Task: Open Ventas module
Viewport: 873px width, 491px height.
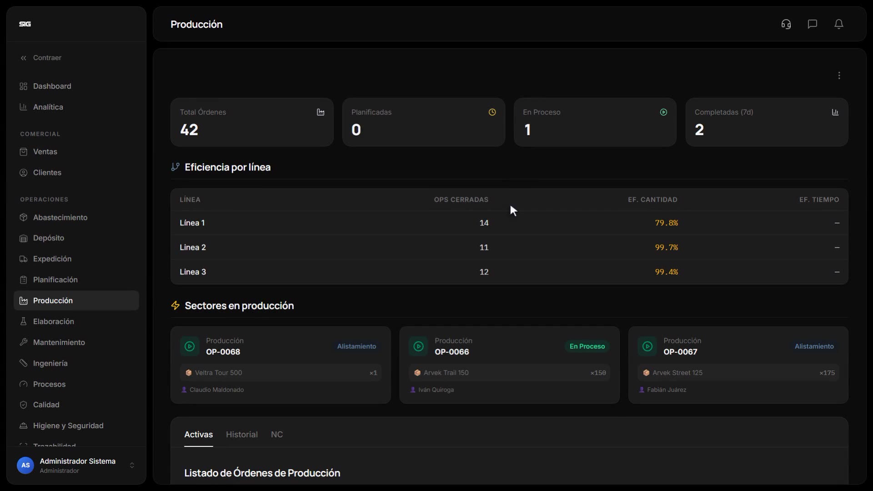Action: [x=76, y=151]
